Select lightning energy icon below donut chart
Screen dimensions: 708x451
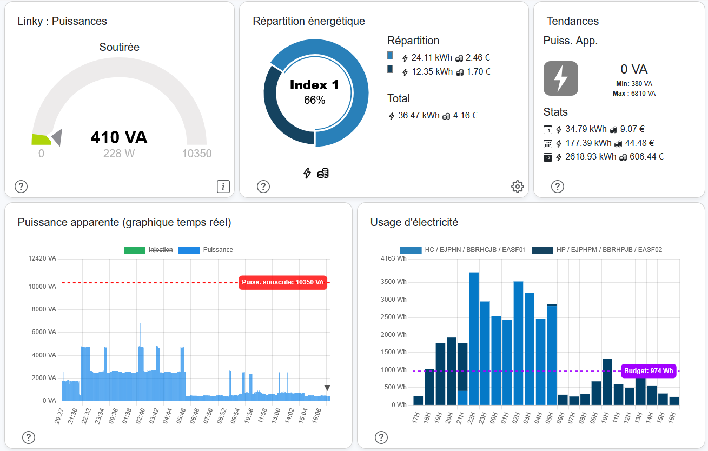point(307,173)
